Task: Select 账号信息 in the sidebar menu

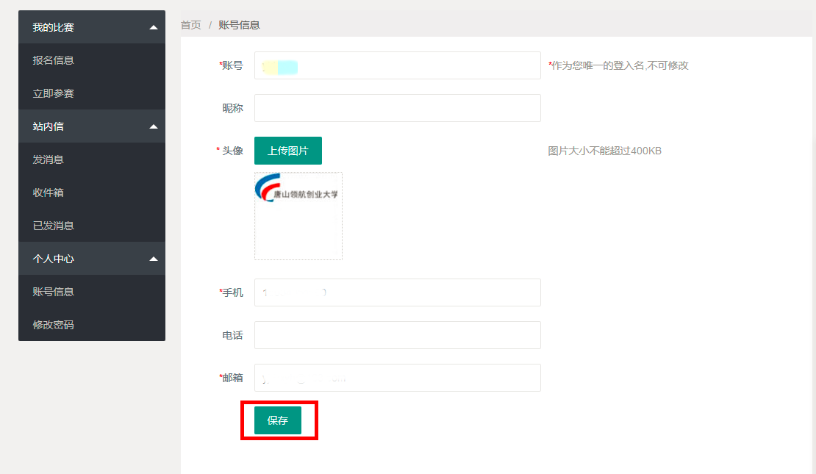Action: coord(54,292)
